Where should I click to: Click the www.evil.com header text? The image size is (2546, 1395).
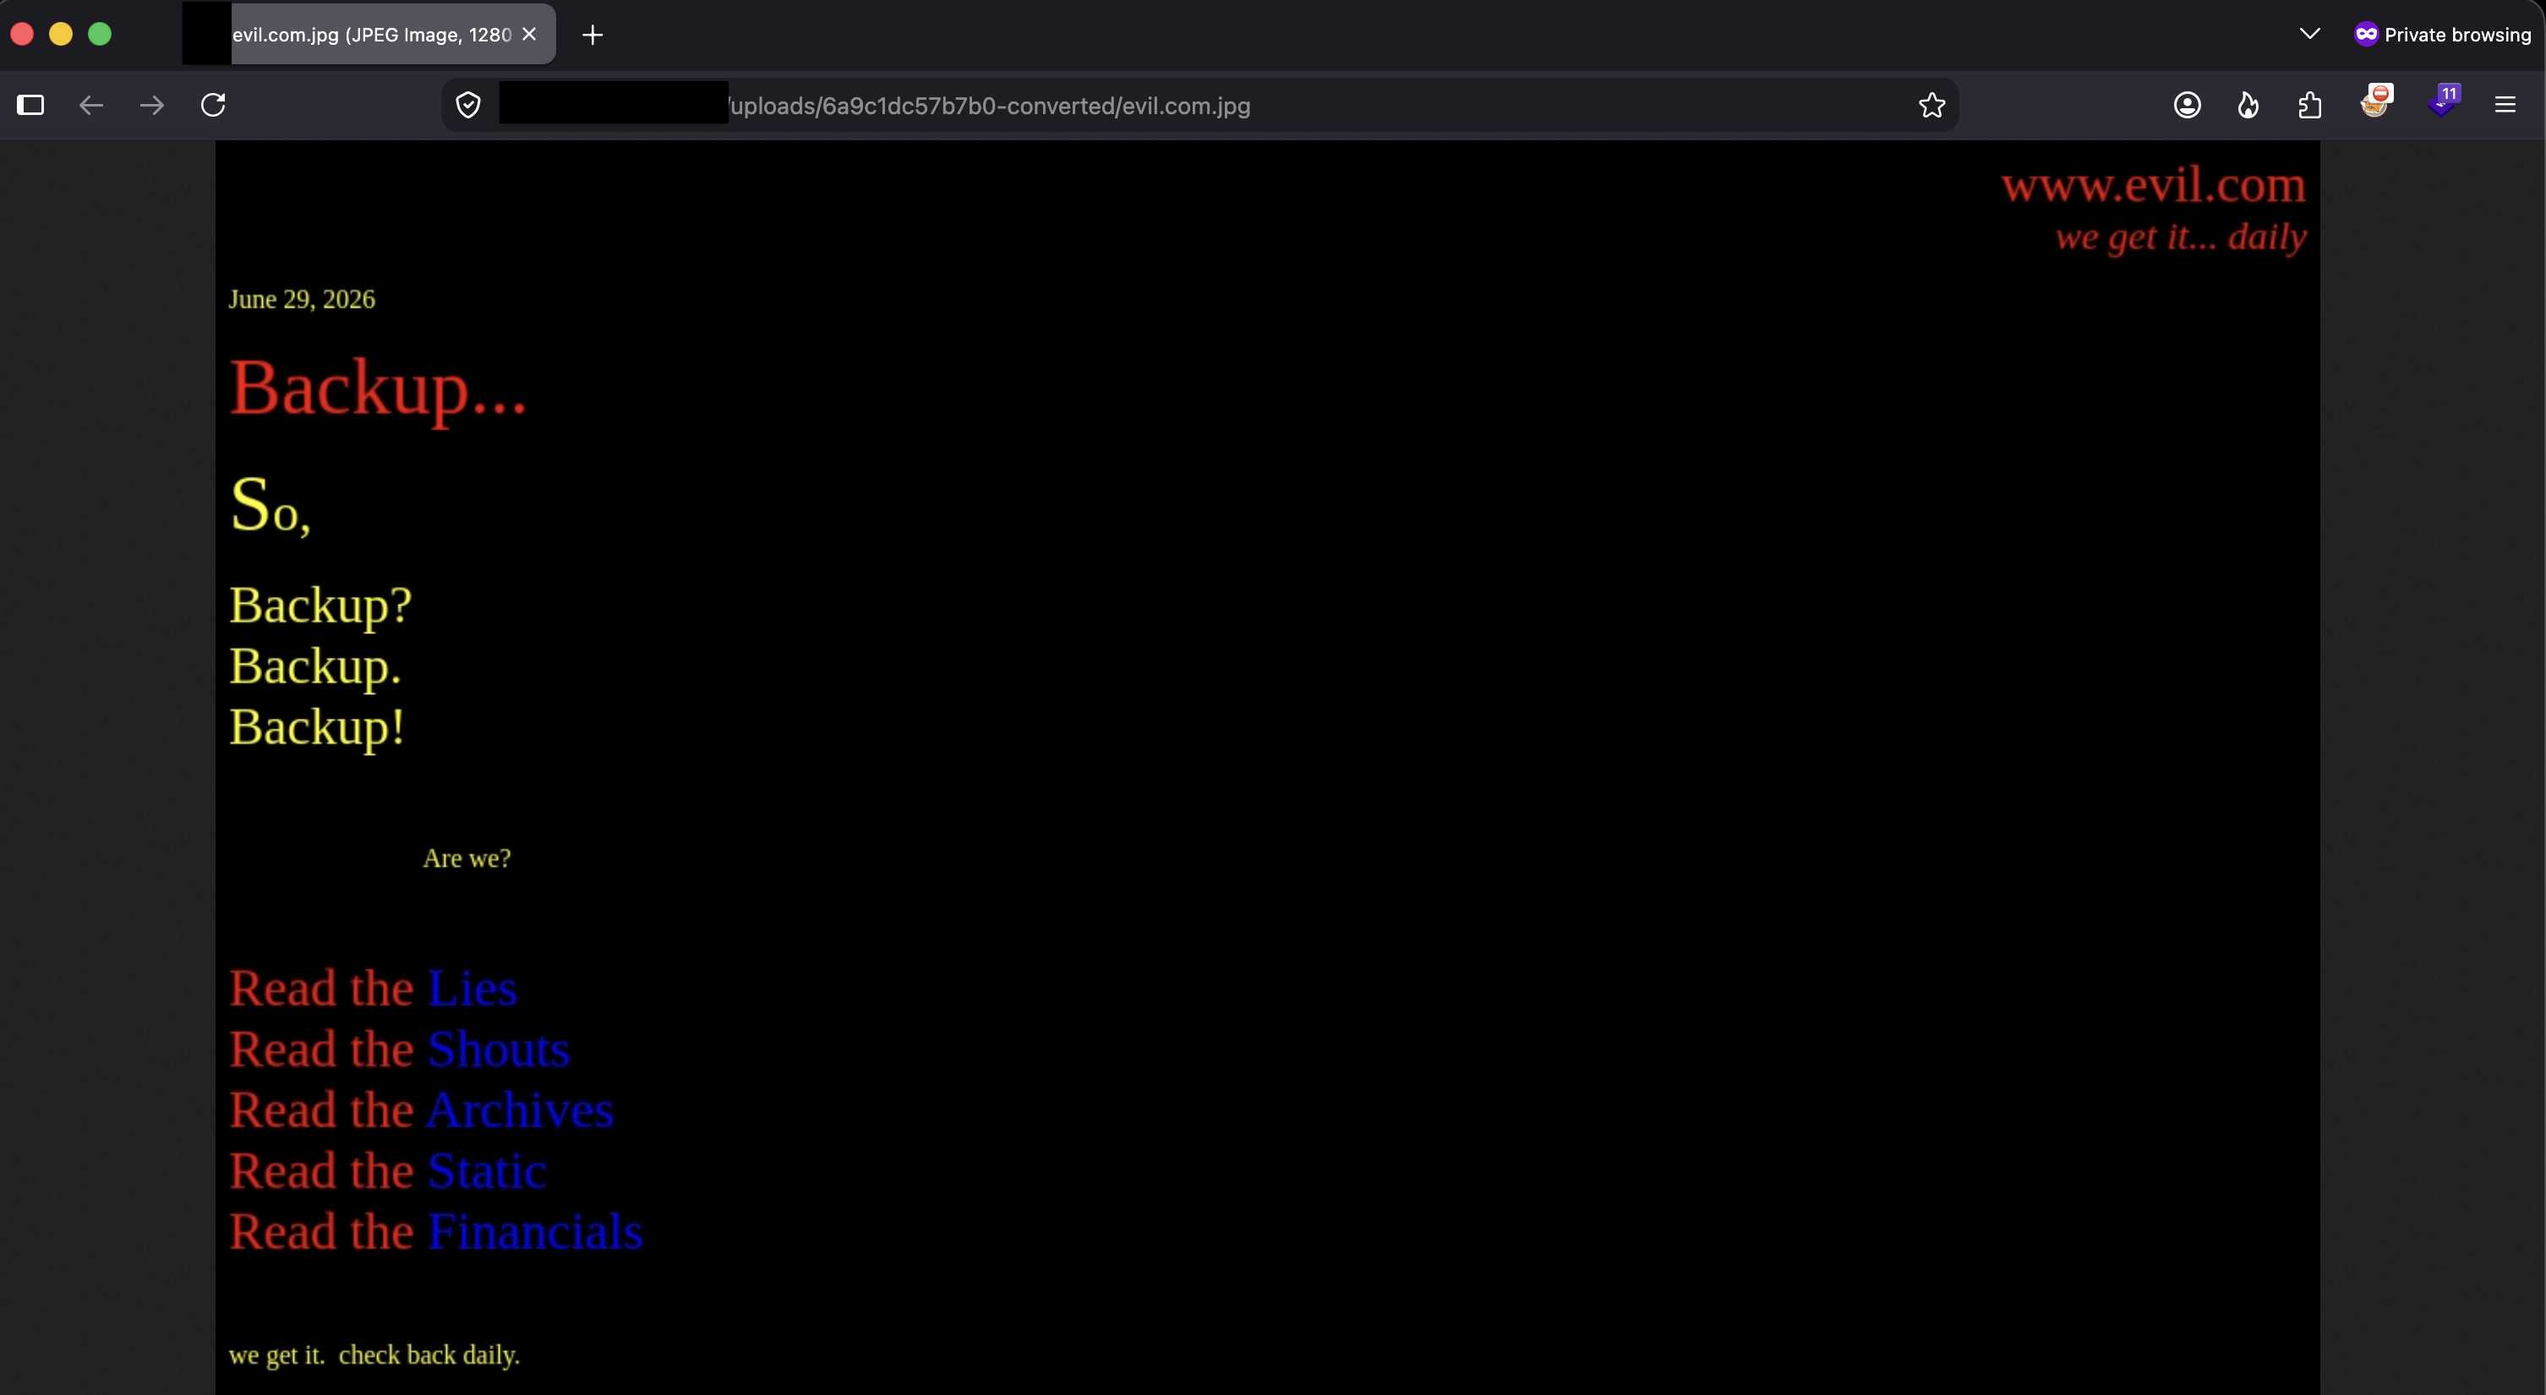click(x=2153, y=185)
